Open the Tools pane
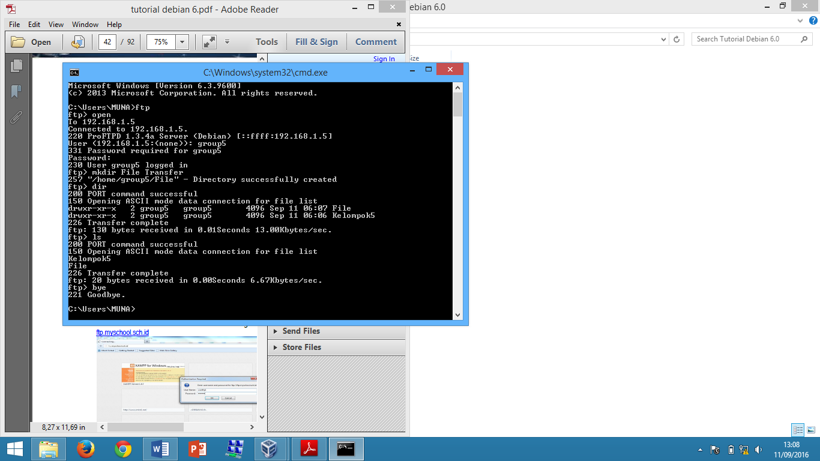This screenshot has height=461, width=820. pyautogui.click(x=267, y=42)
